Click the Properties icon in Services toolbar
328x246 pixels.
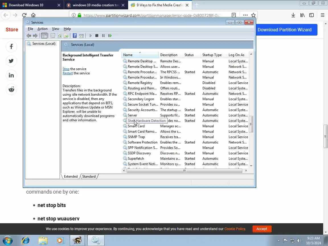53,36
